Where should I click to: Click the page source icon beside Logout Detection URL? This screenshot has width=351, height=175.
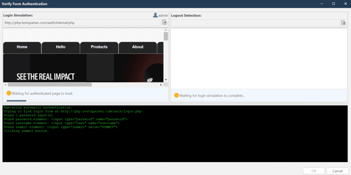click(x=343, y=23)
